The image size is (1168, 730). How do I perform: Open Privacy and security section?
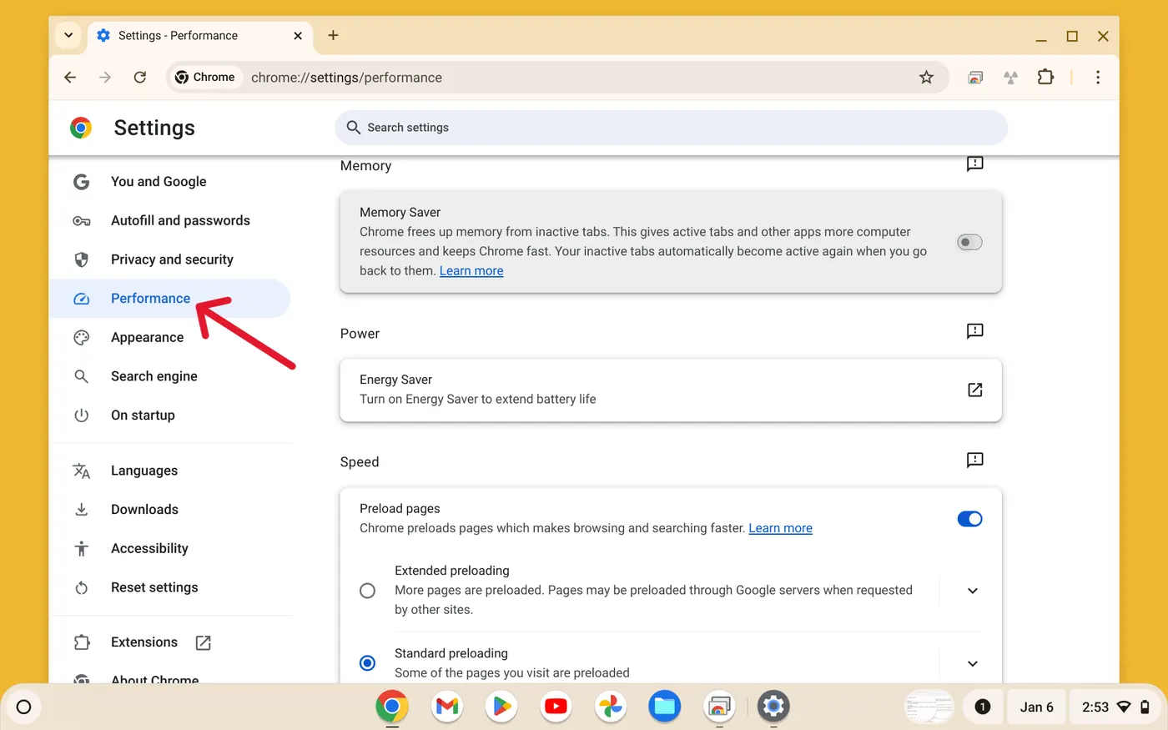point(170,259)
